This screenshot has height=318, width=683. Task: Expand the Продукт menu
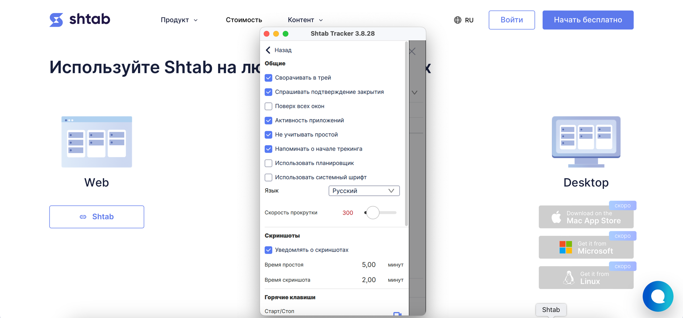point(179,20)
